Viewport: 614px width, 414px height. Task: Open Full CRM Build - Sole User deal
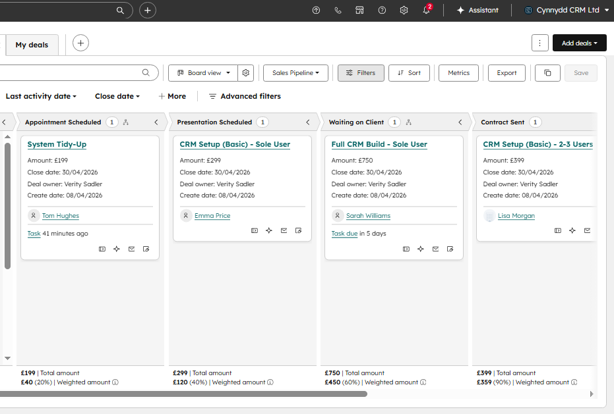pyautogui.click(x=379, y=144)
